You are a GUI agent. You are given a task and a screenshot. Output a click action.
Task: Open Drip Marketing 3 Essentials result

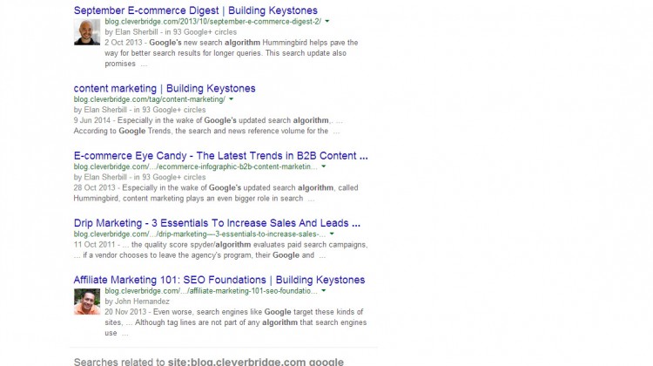(217, 223)
